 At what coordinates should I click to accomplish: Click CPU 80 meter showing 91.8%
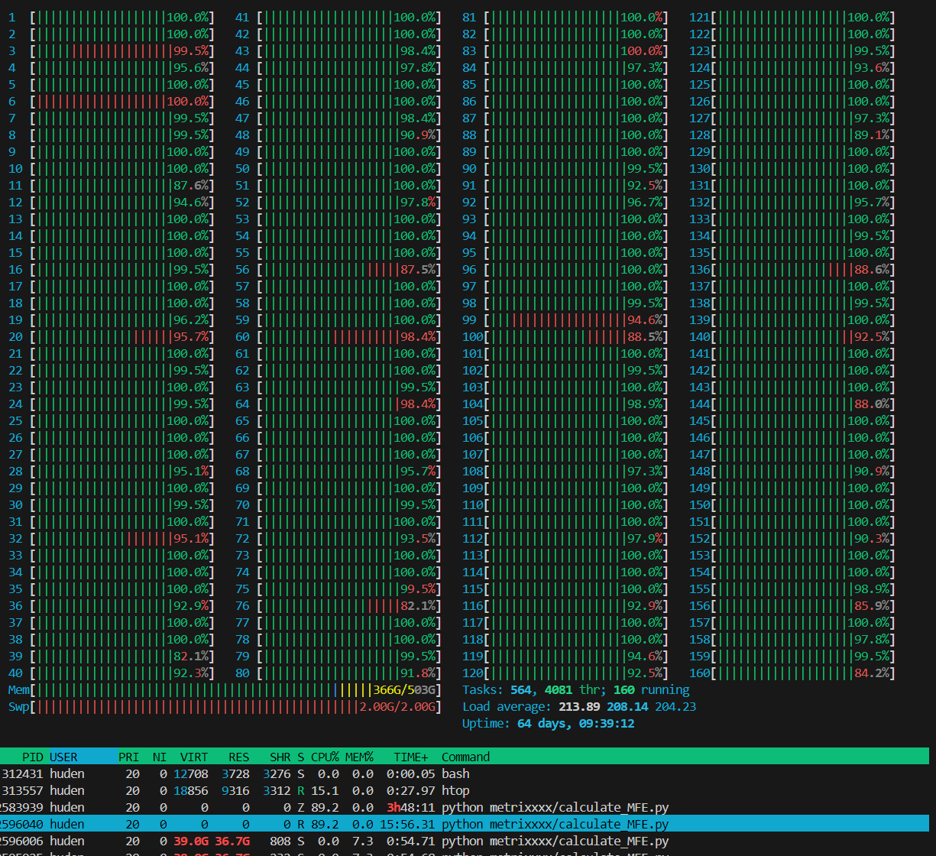point(338,673)
